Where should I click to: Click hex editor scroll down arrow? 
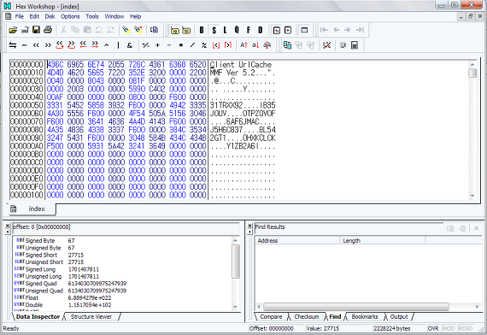click(472, 196)
